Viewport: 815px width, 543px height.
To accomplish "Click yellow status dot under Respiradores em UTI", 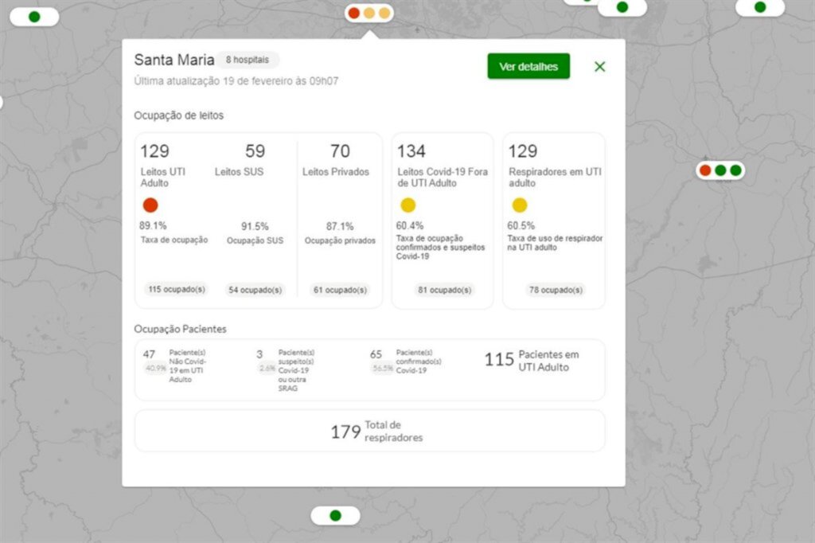I will coord(520,205).
